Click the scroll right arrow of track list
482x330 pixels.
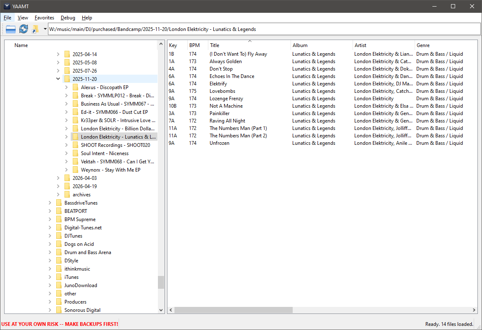[474, 310]
